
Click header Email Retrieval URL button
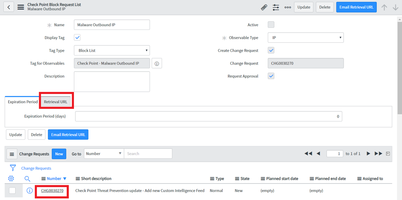[357, 7]
